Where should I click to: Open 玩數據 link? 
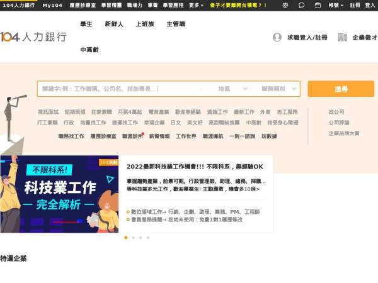point(269,136)
